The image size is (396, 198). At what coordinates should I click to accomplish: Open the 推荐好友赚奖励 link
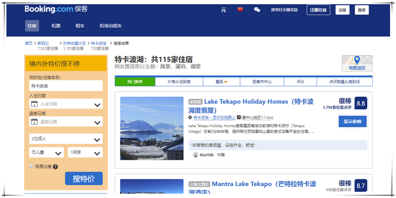pyautogui.click(x=284, y=10)
